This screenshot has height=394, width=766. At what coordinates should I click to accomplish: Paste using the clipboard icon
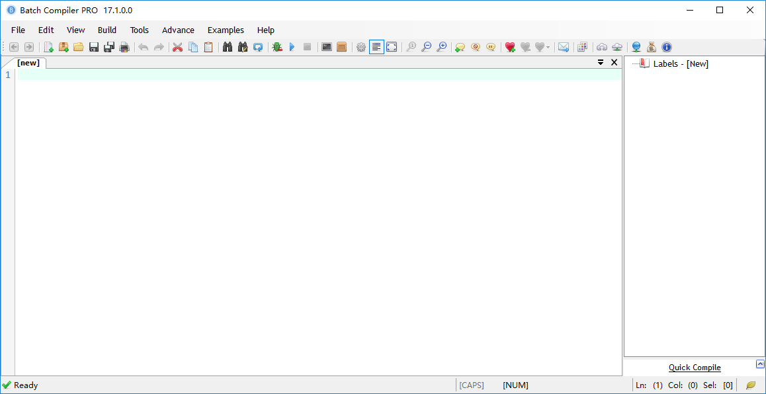(208, 48)
